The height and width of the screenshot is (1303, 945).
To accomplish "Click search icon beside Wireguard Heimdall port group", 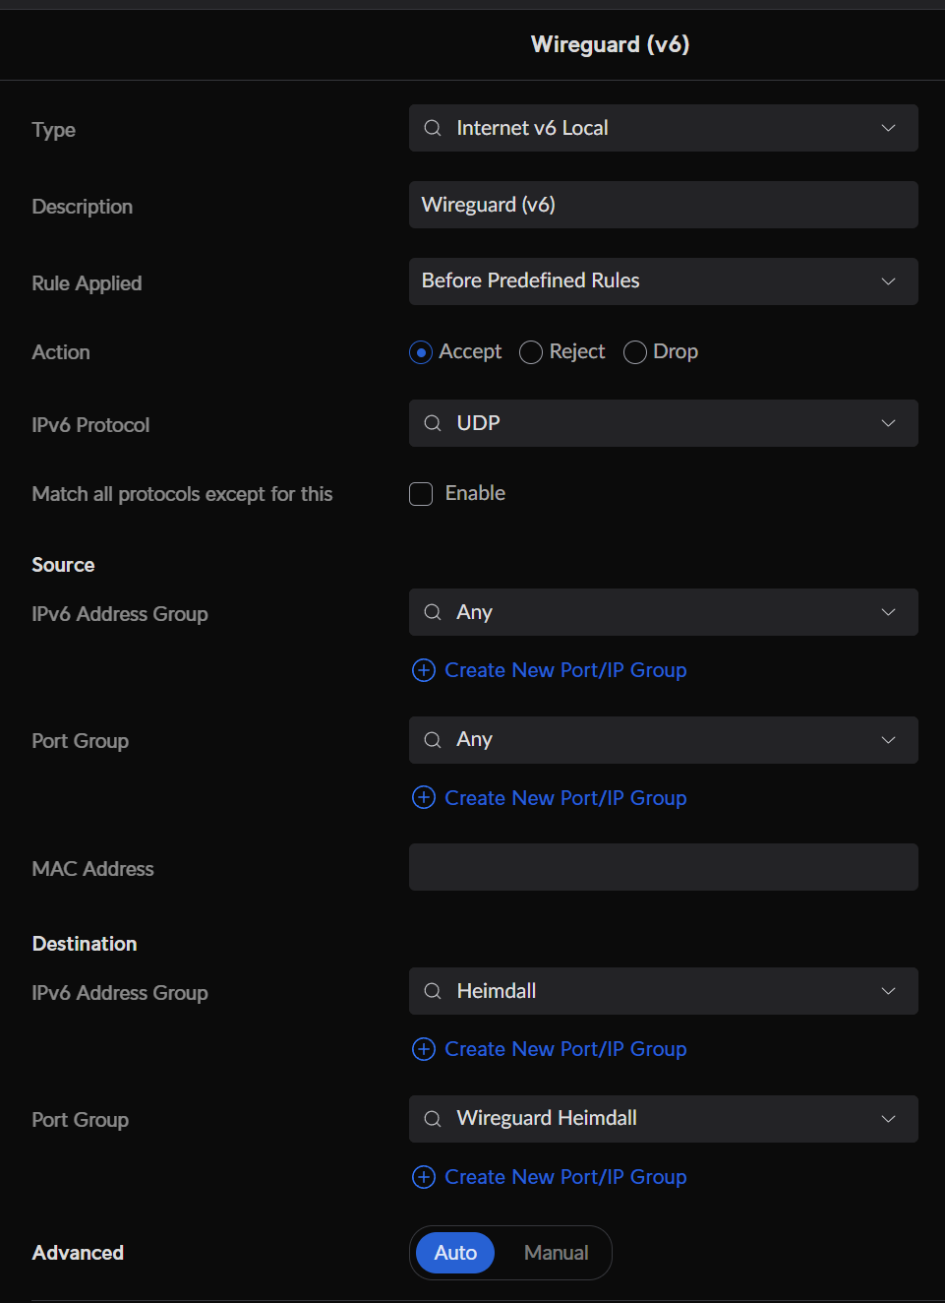I will click(x=433, y=1119).
